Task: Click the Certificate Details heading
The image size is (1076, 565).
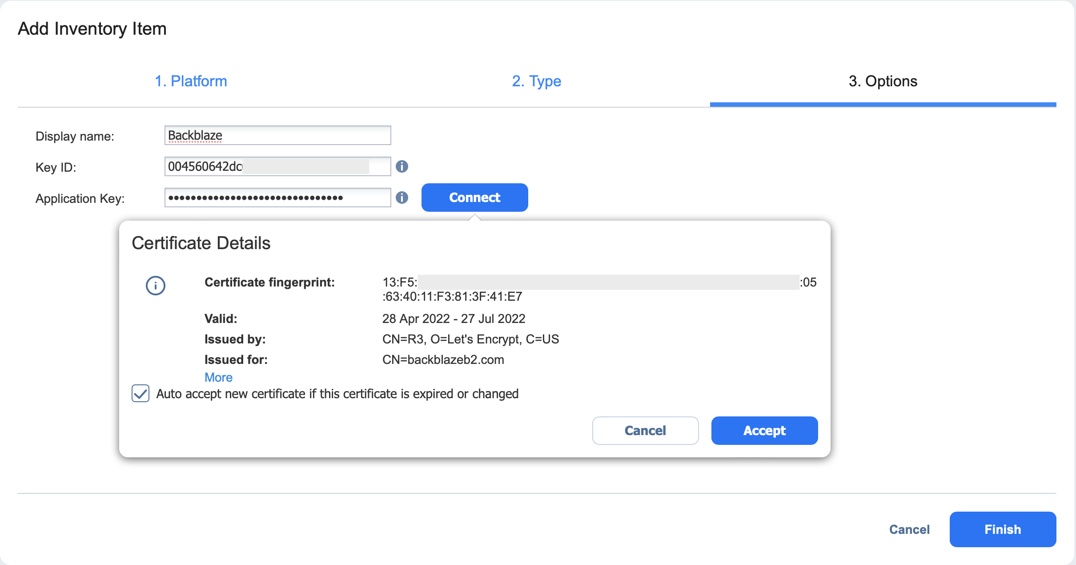Action: pyautogui.click(x=201, y=243)
